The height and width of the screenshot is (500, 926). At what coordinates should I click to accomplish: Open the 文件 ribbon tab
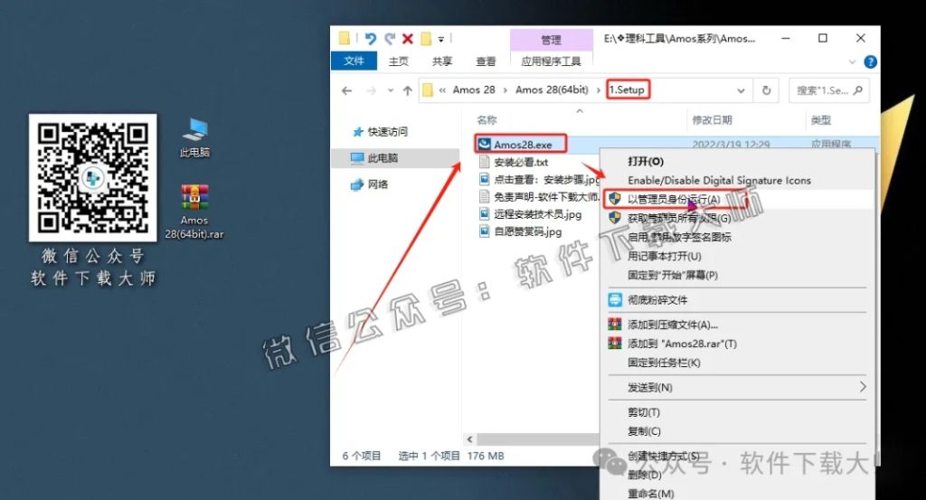354,61
